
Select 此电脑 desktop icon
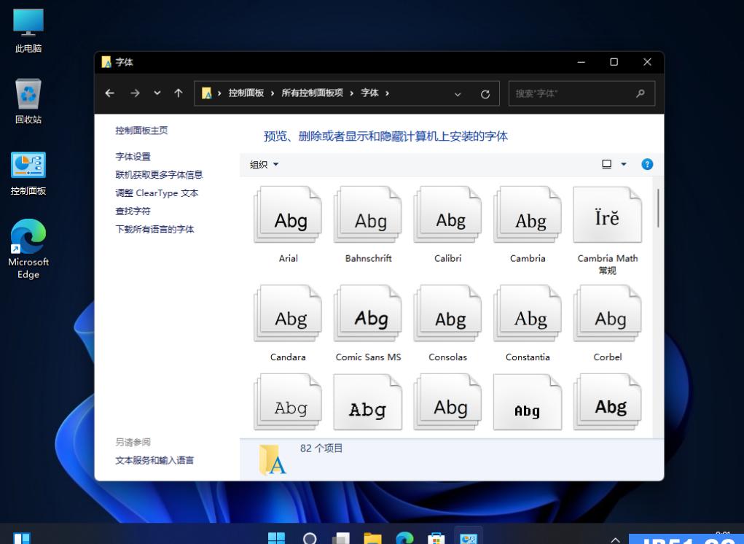point(28,31)
